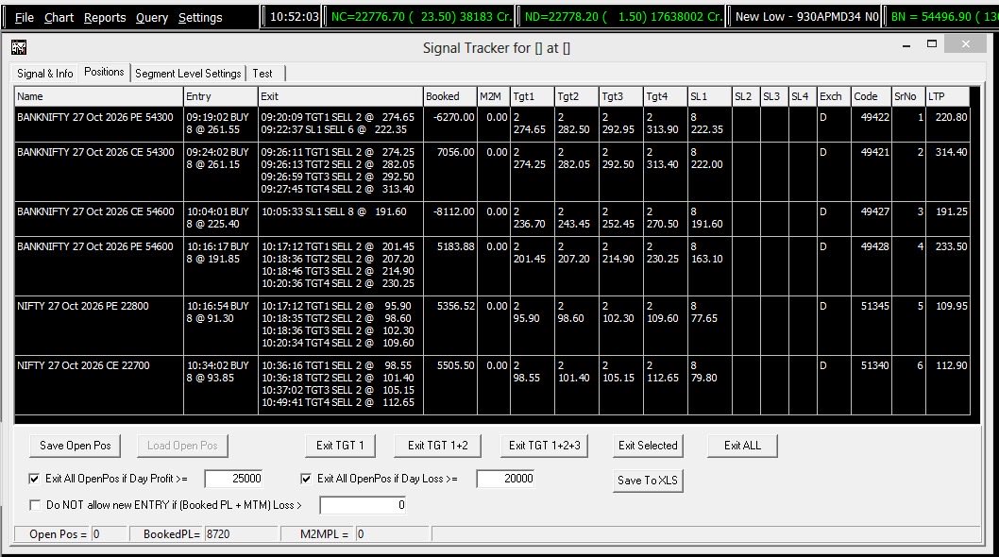Viewport: 999px width, 557px height.
Task: Click the Exit ALL button
Action: click(742, 446)
